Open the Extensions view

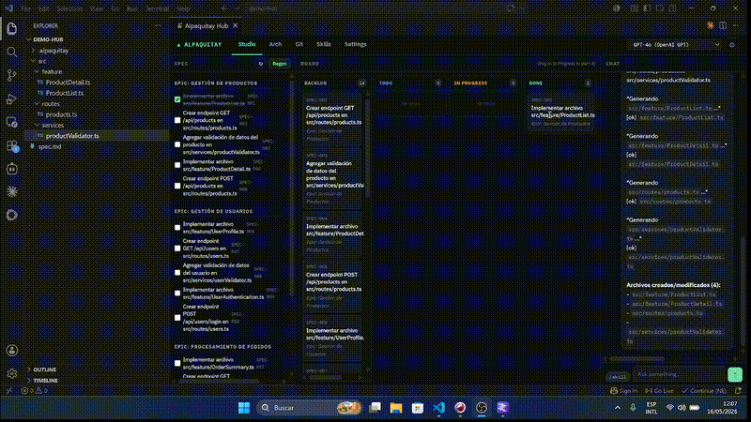(x=12, y=145)
